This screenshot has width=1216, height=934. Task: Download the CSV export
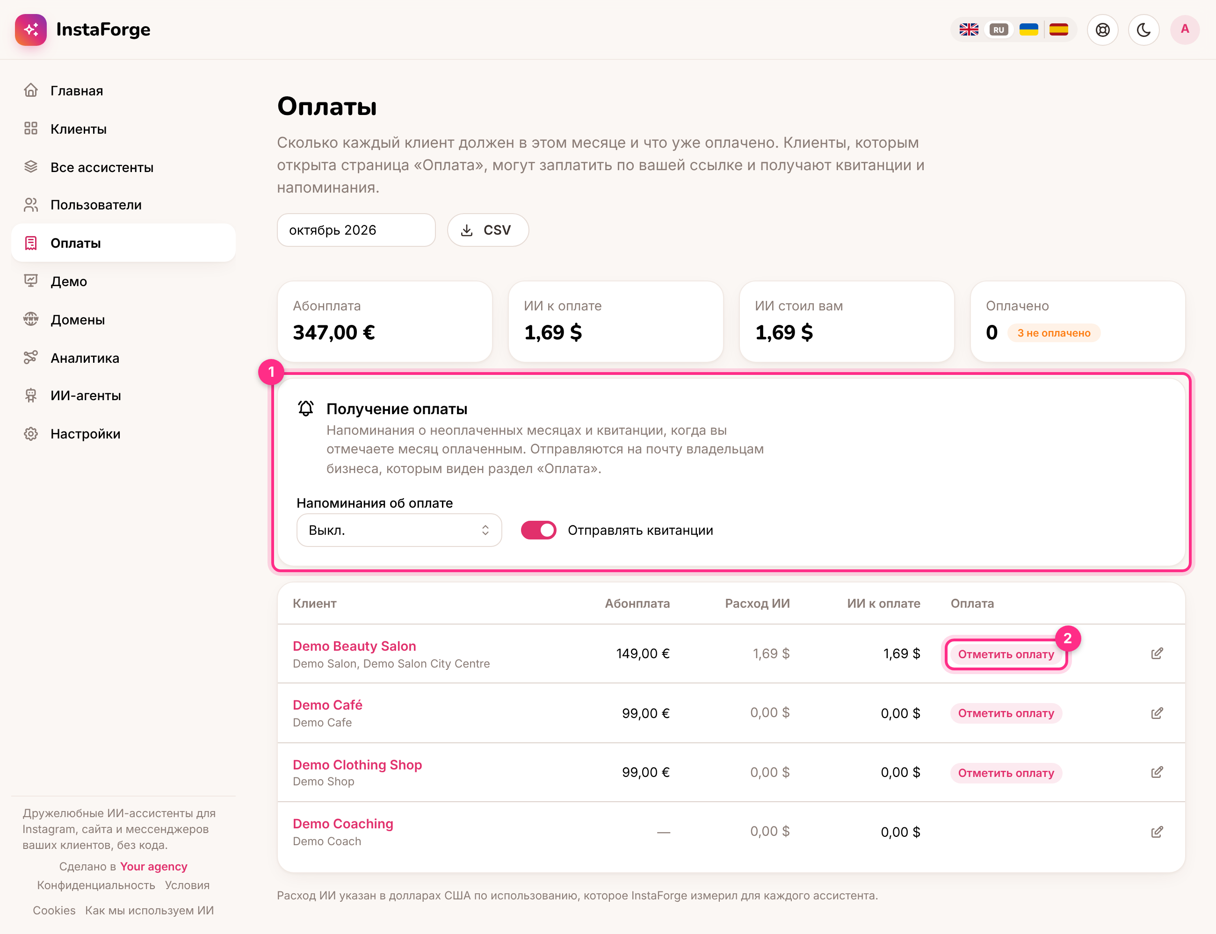coord(488,230)
